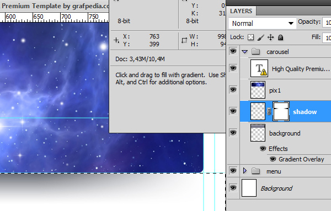Viewport: 331px width, 211px height.
Task: Click the Y coordinate value 399
Action: tap(154, 44)
